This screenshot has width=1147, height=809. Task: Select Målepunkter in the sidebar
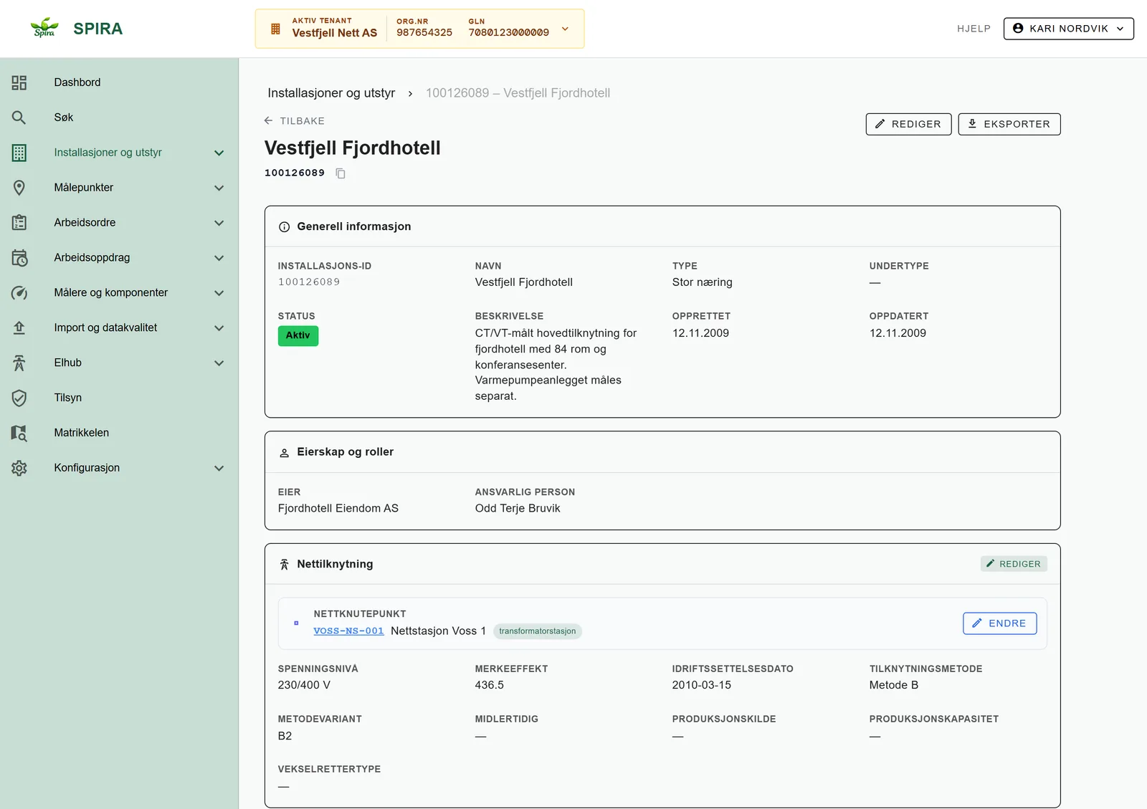point(119,188)
